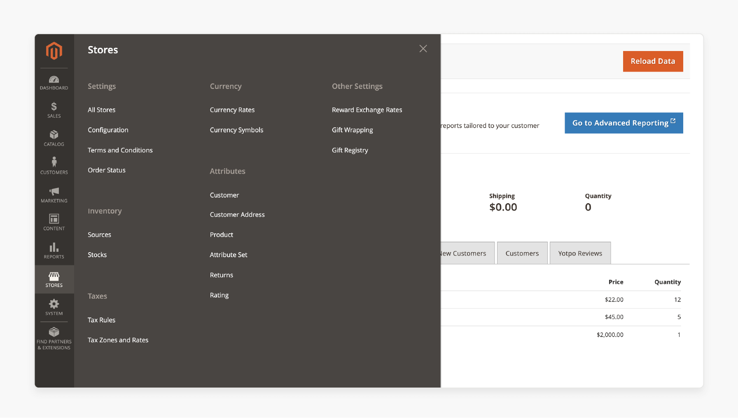This screenshot has height=418, width=738.
Task: Select the Stores sidebar icon
Action: (54, 279)
